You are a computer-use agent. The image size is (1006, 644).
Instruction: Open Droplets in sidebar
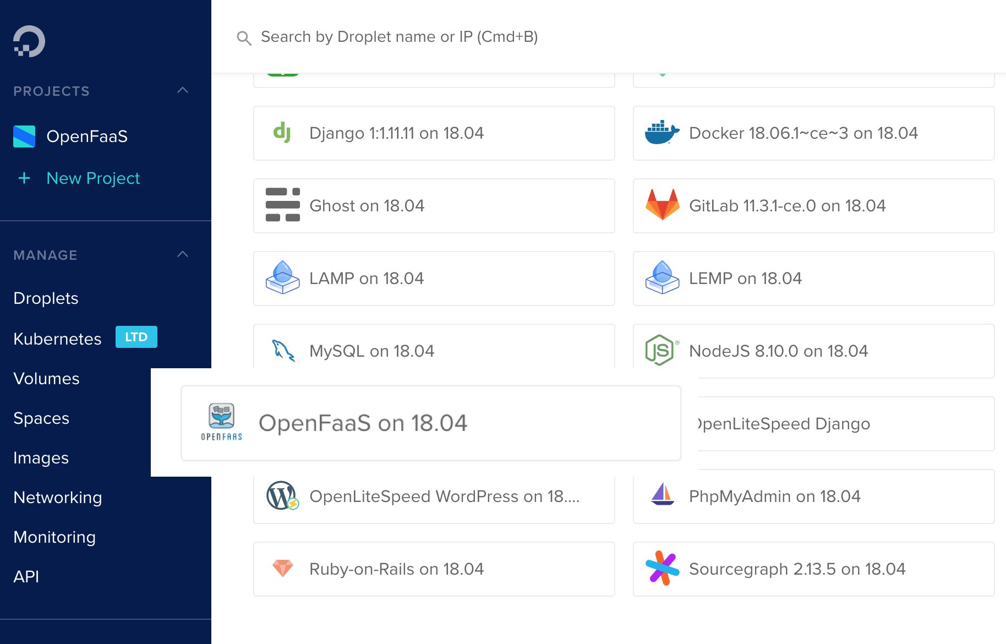coord(46,298)
